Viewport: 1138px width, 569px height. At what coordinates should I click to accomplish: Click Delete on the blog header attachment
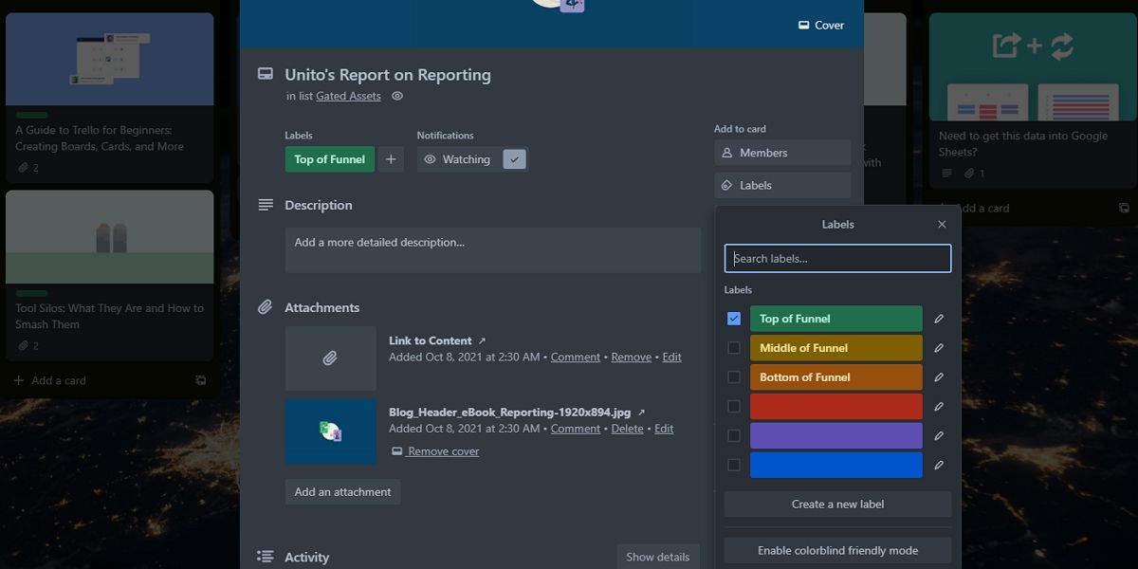627,429
